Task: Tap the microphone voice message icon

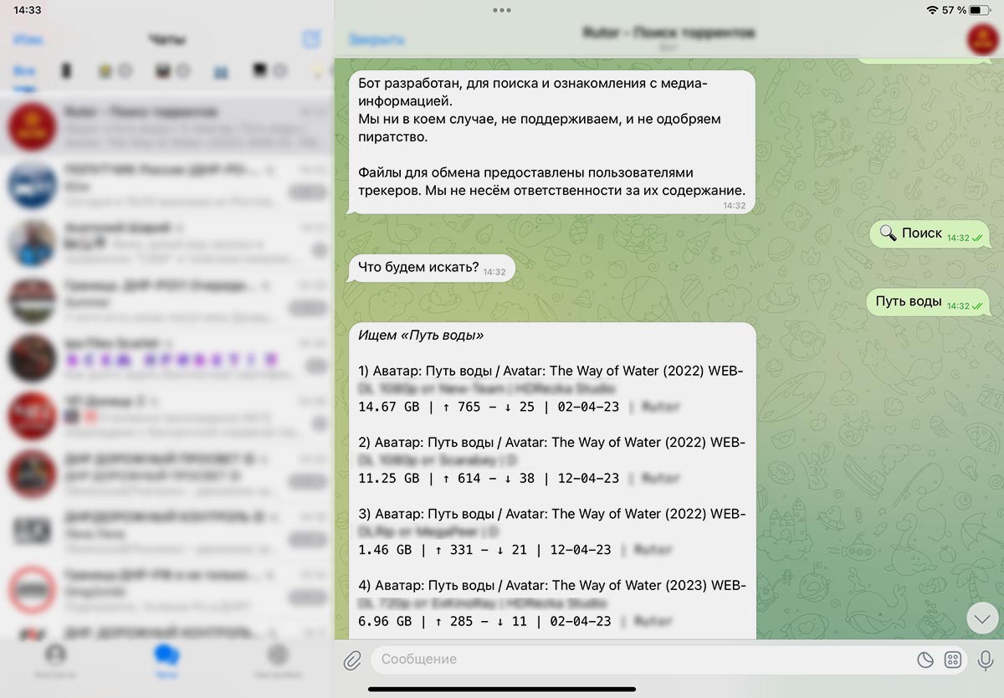Action: [986, 660]
